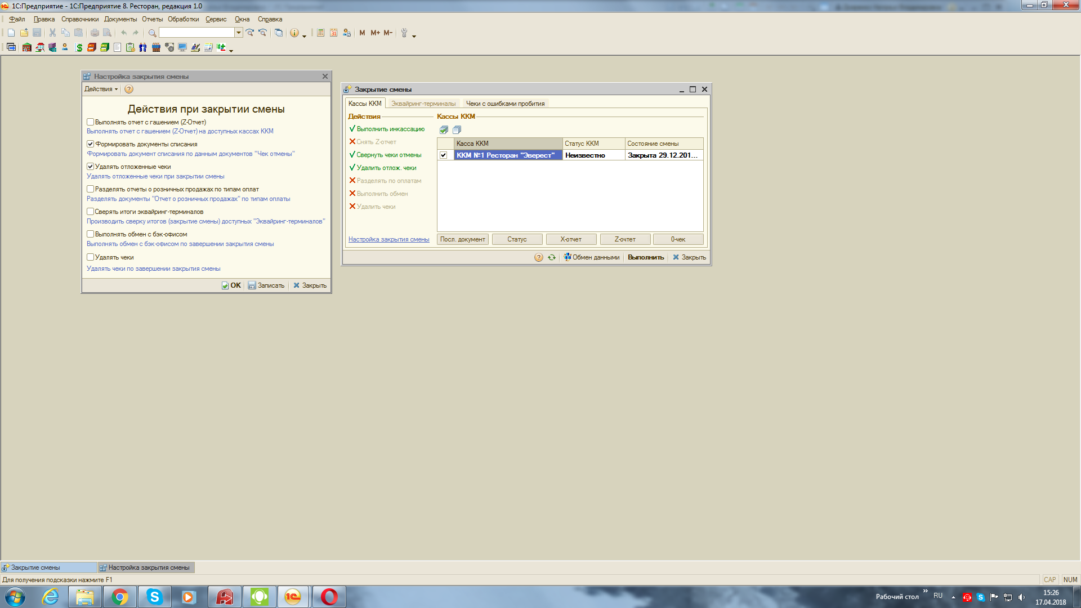Image resolution: width=1081 pixels, height=608 pixels.
Task: Click the Find next icon
Action: 250,33
